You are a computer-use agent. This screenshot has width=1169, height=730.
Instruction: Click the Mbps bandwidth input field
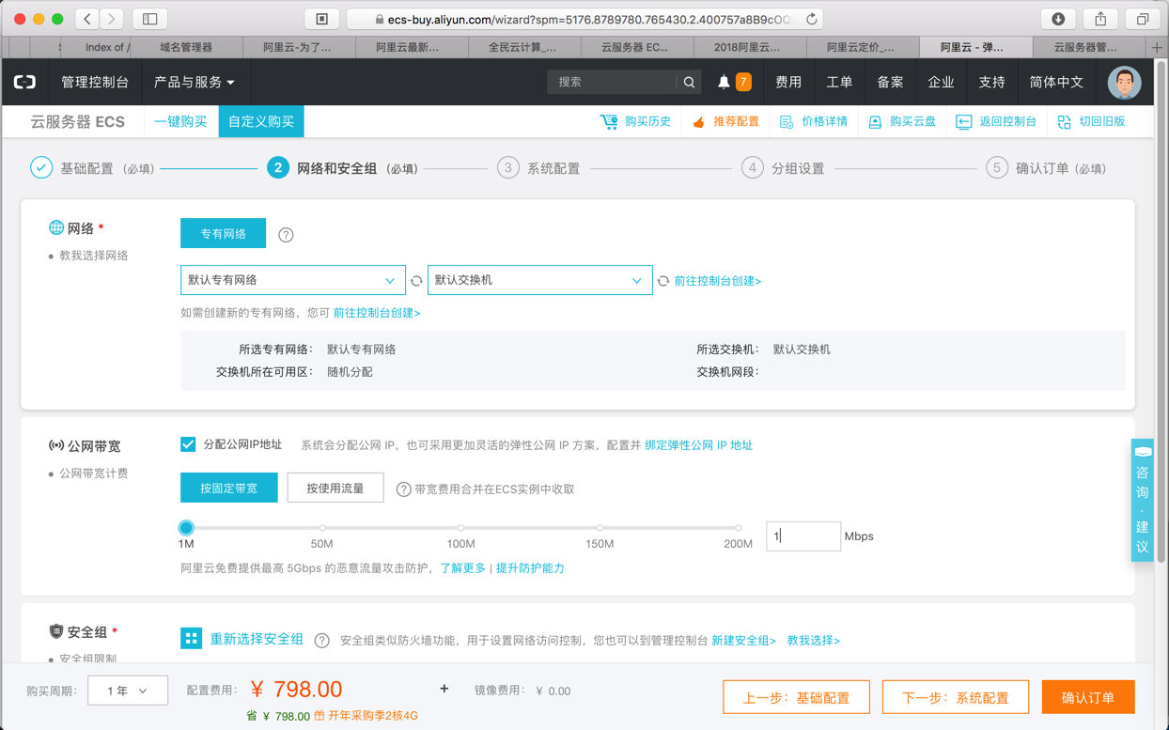point(803,536)
